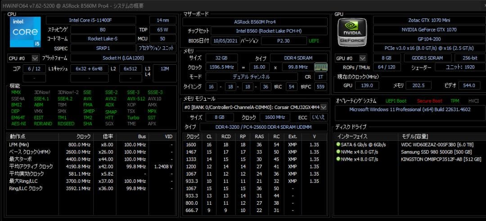Click the green status dot for SATA drive
The image size is (486, 221).
point(338,144)
